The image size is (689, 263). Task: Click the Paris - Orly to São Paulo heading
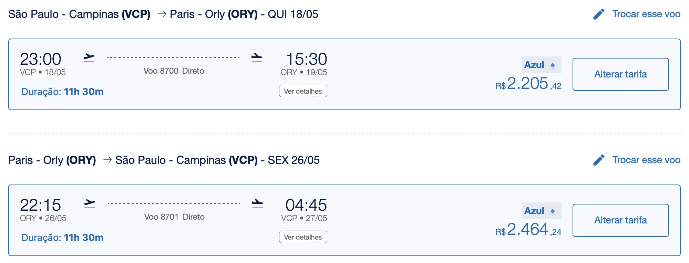(164, 160)
